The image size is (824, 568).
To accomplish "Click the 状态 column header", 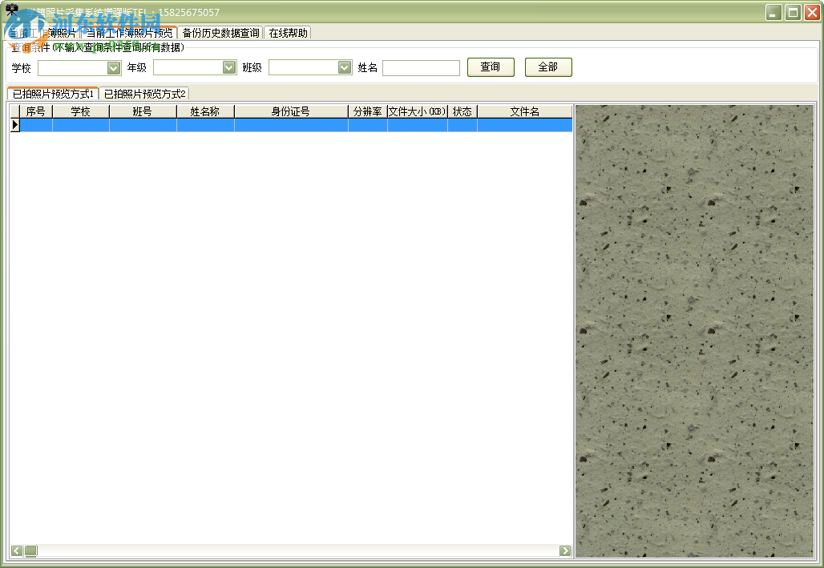I will click(x=462, y=111).
